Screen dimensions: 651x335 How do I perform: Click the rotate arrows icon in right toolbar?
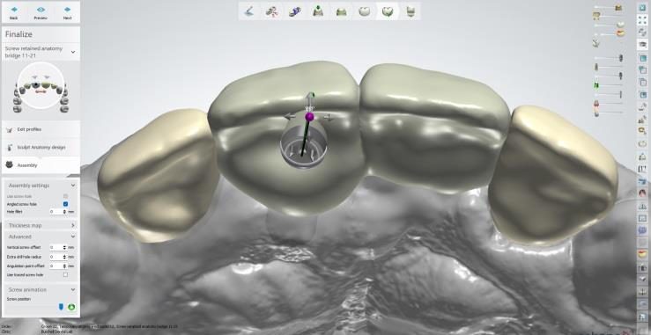pos(642,33)
